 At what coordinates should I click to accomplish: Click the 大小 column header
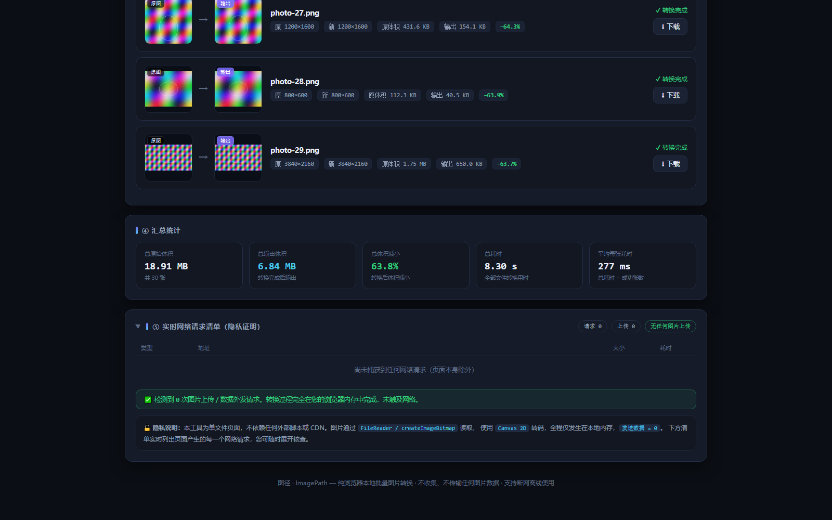pyautogui.click(x=619, y=348)
